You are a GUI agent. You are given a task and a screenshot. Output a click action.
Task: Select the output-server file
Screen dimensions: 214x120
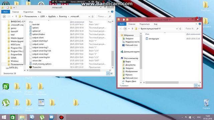click(38, 44)
